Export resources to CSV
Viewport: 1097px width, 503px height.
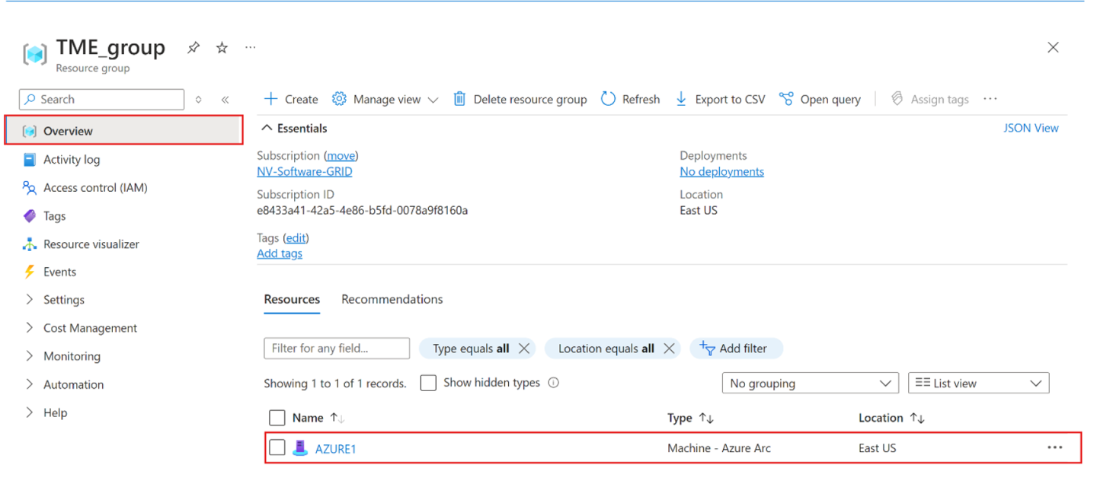click(721, 99)
